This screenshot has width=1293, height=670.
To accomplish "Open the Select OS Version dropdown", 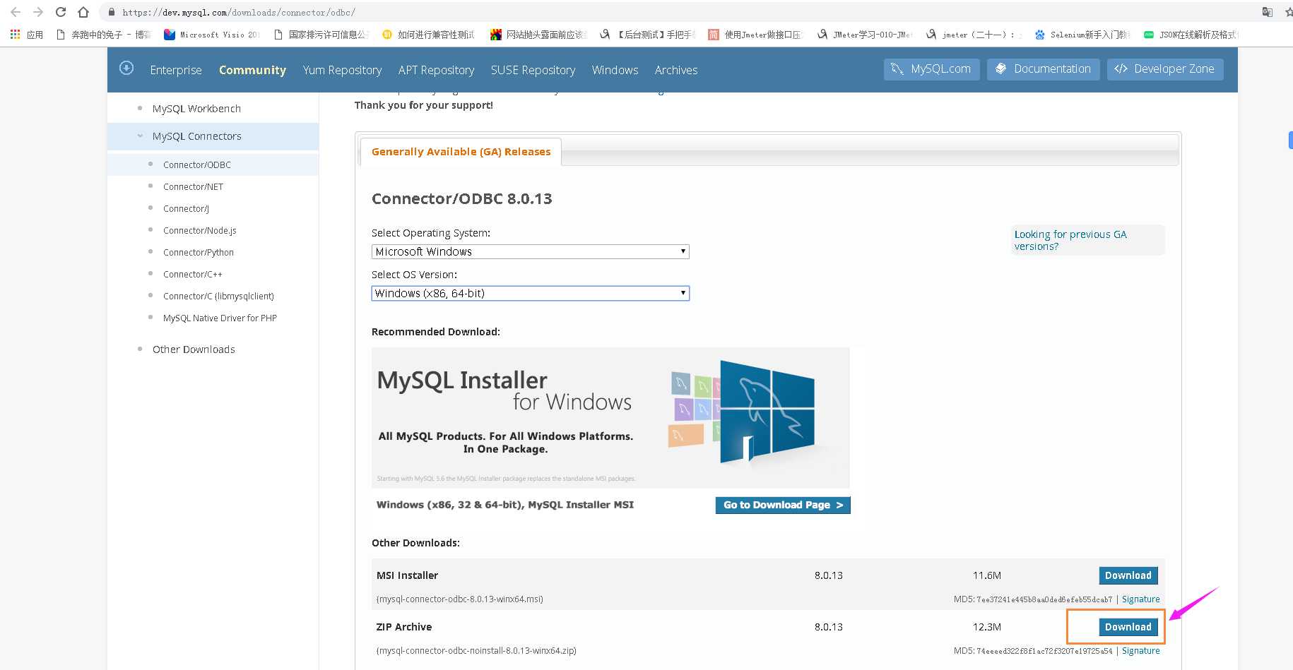I will click(x=530, y=293).
